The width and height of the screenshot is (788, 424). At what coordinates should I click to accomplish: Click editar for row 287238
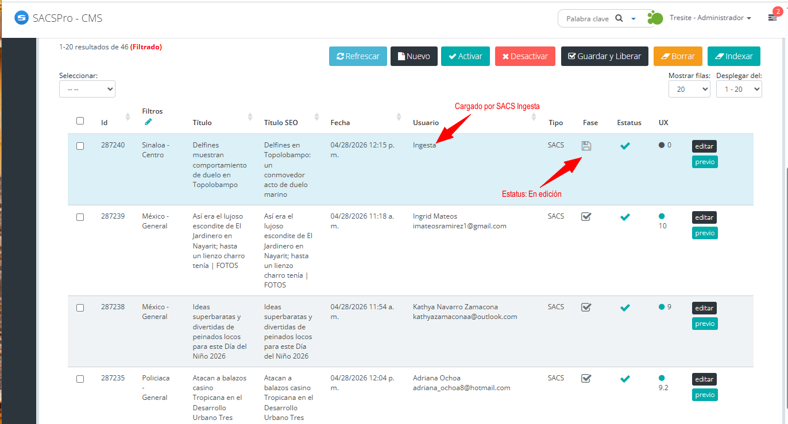[704, 308]
